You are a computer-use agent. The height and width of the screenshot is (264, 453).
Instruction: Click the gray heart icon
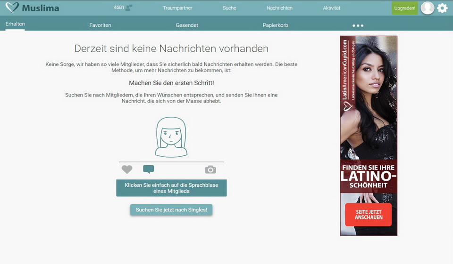click(127, 169)
